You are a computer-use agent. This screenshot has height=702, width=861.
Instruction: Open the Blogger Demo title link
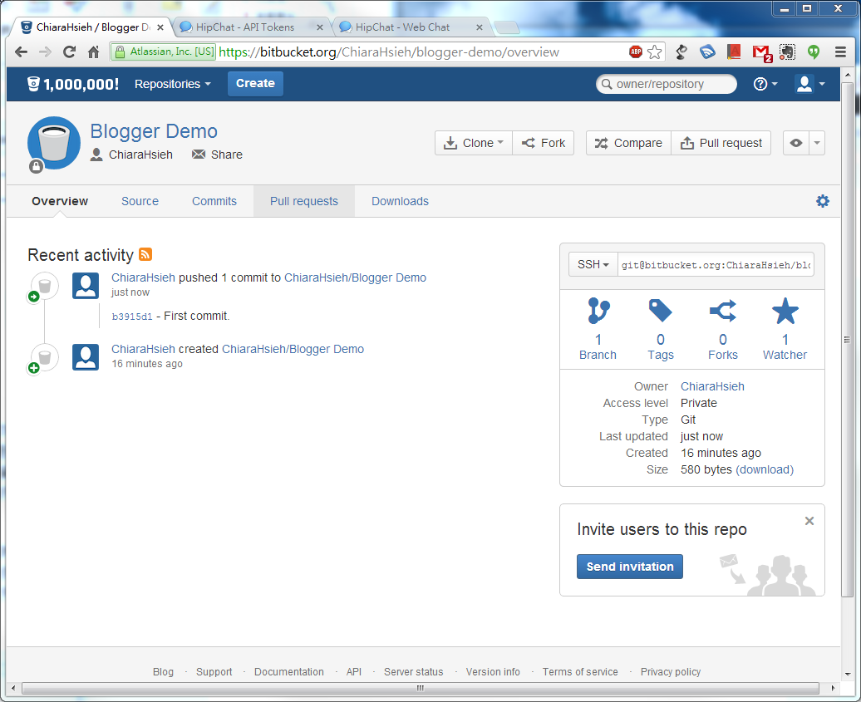coord(154,131)
